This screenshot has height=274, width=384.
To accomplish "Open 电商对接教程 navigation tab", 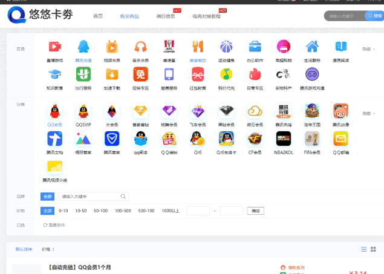I will [x=206, y=16].
